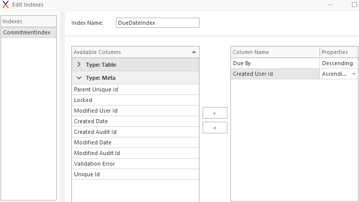Maximize the Edit Indexes window
This screenshot has height=202, width=359.
(354, 5)
